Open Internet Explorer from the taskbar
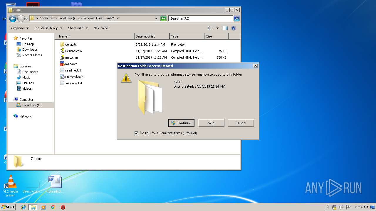 pos(24,207)
